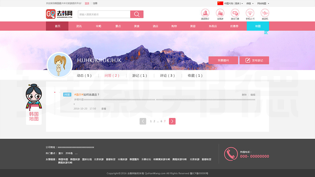Image resolution: width=315 pixels, height=177 pixels.
Task: Click the 删除 link on the question
Action: click(244, 95)
